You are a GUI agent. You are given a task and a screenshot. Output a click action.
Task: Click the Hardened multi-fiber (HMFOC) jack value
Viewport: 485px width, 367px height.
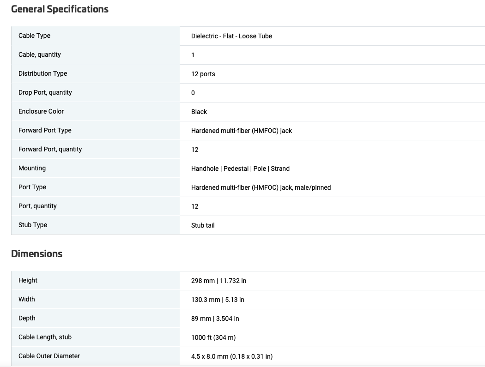click(x=241, y=131)
